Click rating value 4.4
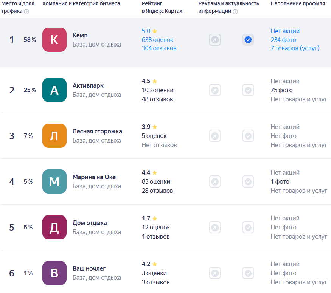The image size is (331, 293). pyautogui.click(x=146, y=173)
